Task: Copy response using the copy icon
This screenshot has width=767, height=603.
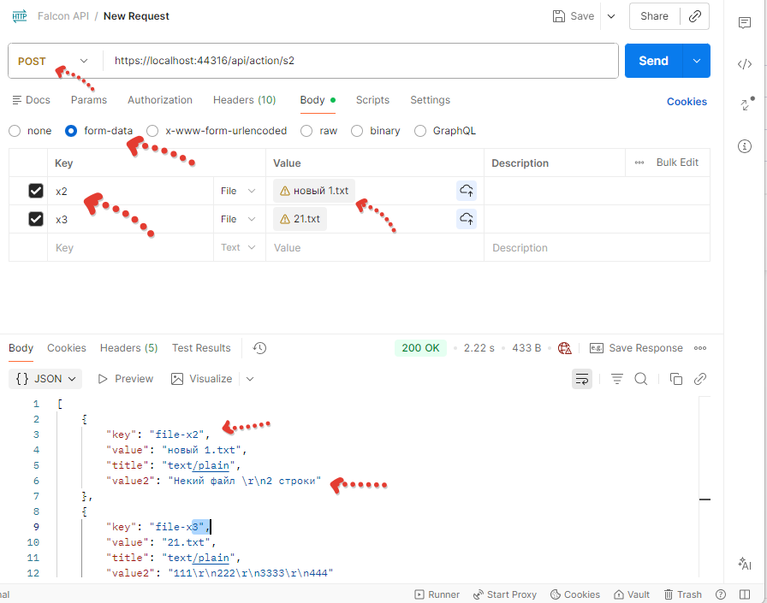Action: 676,379
